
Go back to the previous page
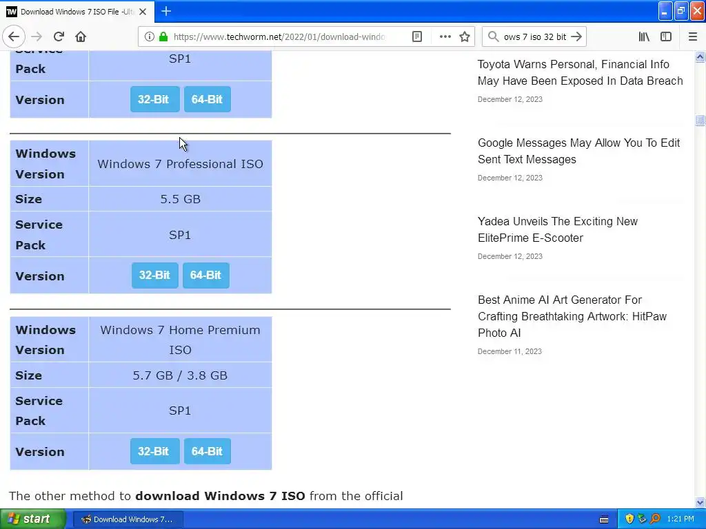(14, 37)
